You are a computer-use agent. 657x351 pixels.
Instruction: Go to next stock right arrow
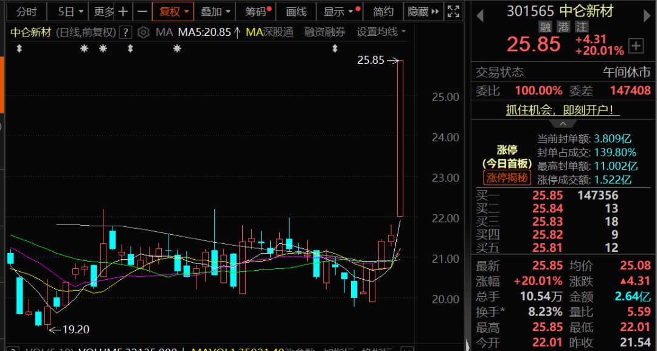tap(647, 16)
